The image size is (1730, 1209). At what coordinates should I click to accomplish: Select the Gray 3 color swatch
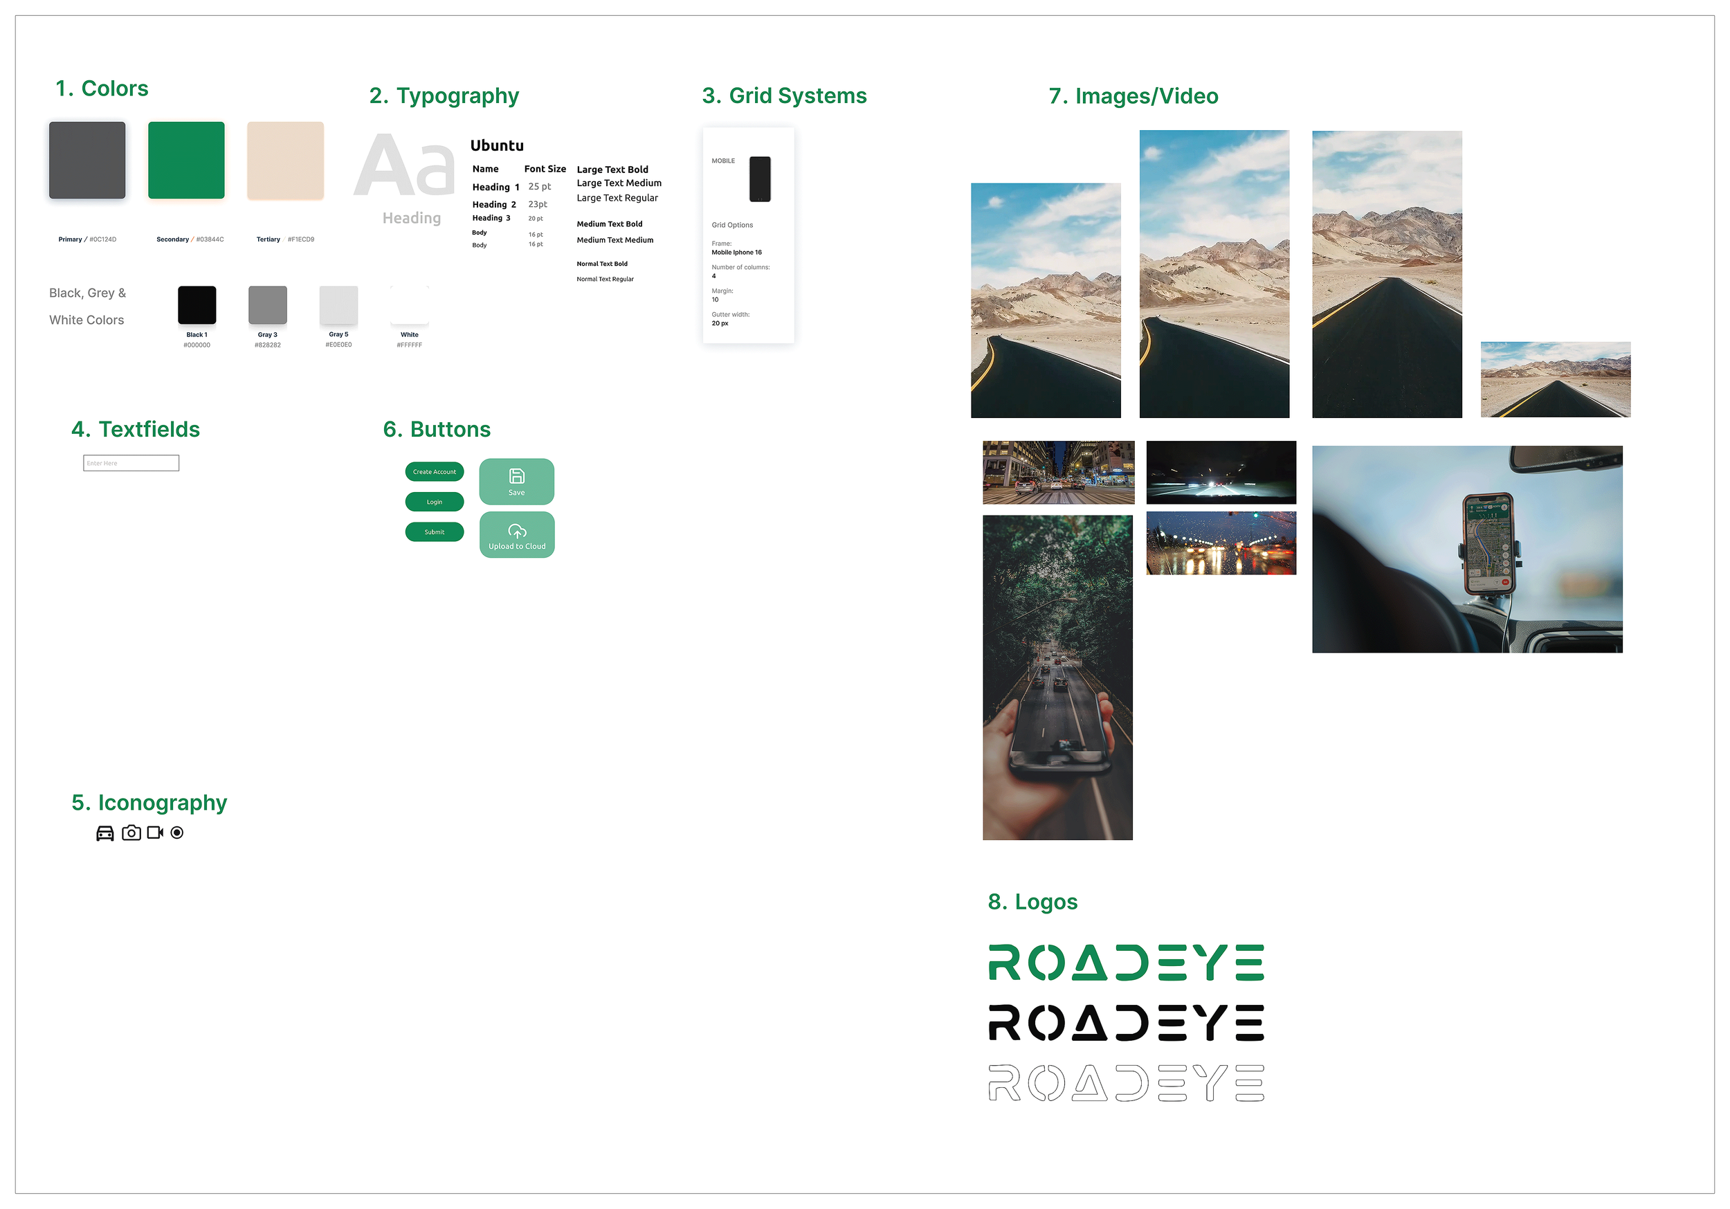click(x=268, y=305)
